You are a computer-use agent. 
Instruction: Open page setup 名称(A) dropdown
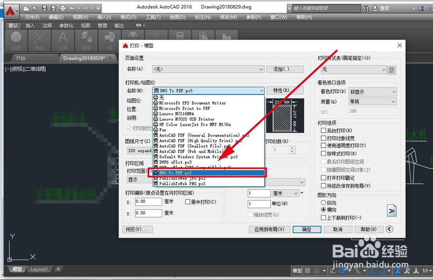(208, 69)
